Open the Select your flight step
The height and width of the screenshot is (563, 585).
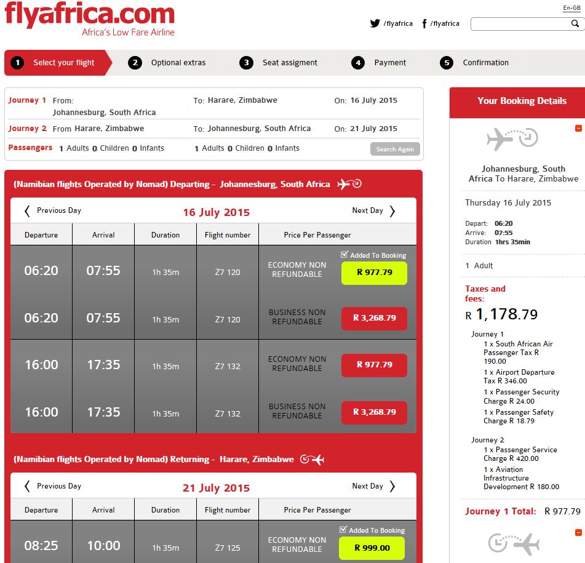58,63
